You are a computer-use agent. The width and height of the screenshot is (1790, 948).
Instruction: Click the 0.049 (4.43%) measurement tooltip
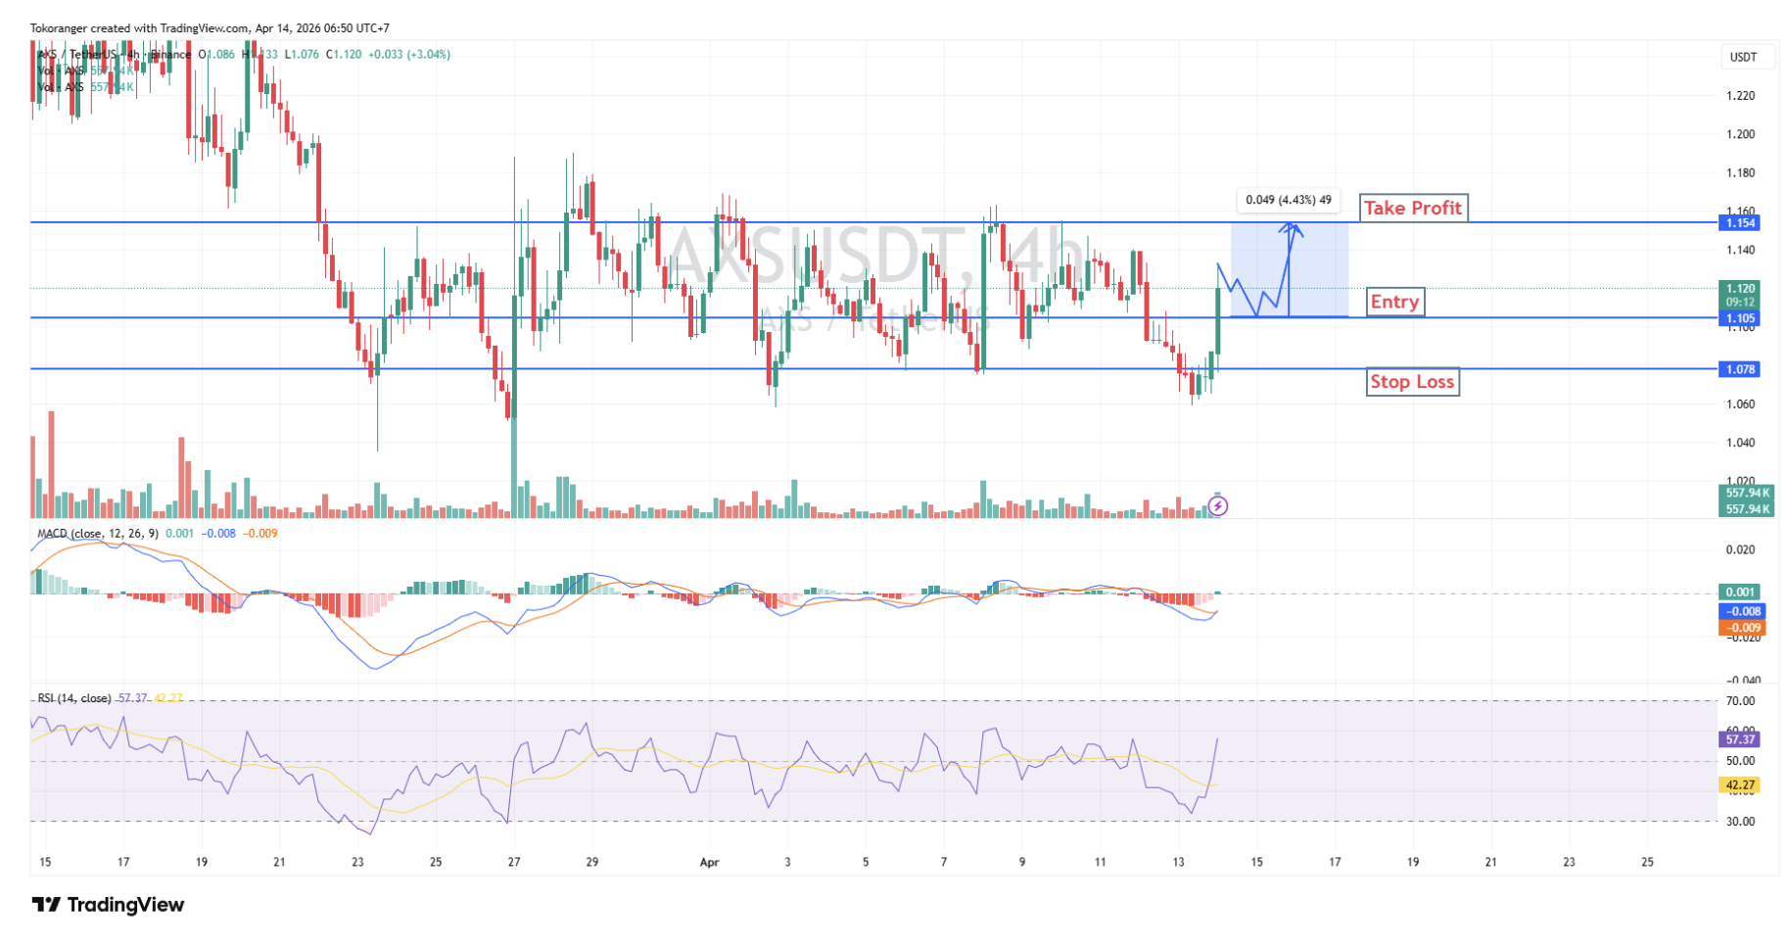pyautogui.click(x=1287, y=201)
